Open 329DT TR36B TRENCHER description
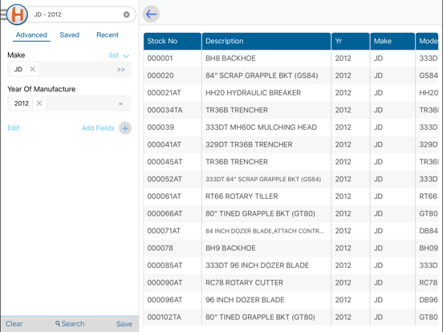This screenshot has width=443, height=332. tap(249, 144)
